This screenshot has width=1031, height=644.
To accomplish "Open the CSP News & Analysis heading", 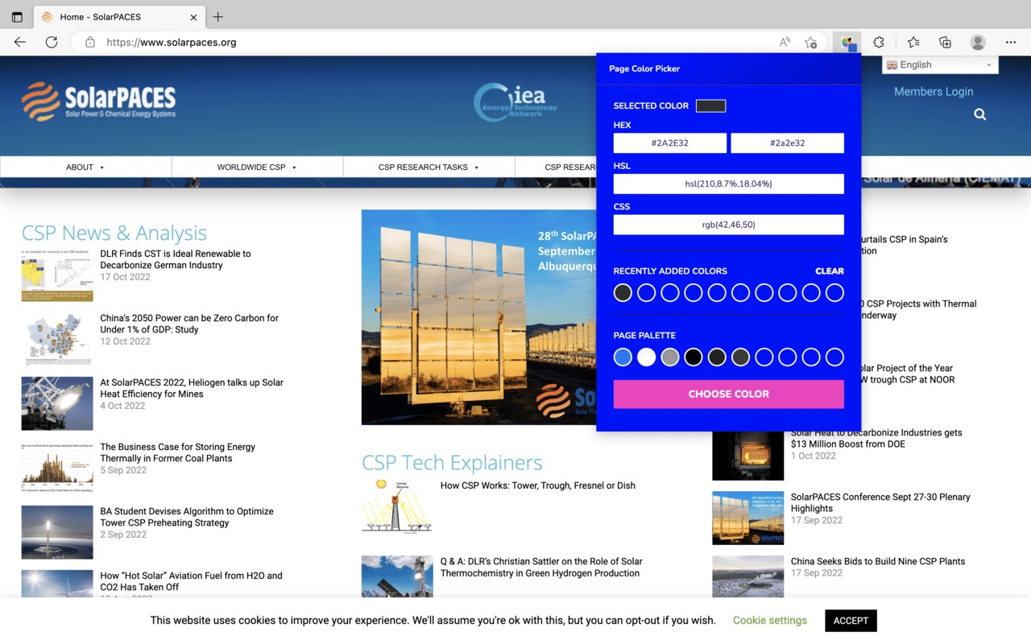I will point(114,233).
